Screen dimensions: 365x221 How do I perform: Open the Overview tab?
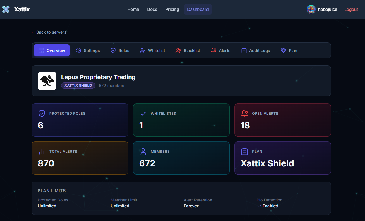(52, 51)
